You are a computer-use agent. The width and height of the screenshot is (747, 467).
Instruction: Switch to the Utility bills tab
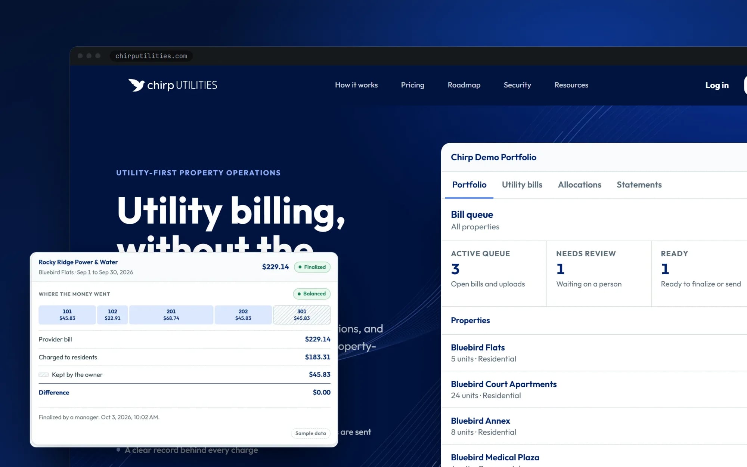(522, 185)
